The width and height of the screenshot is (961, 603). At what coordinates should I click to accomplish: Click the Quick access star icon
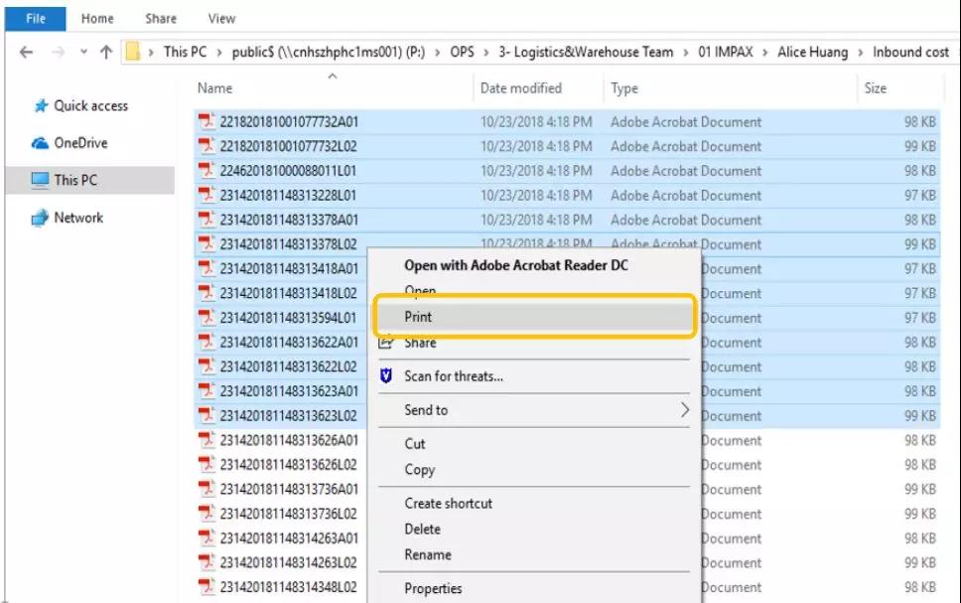pyautogui.click(x=41, y=106)
